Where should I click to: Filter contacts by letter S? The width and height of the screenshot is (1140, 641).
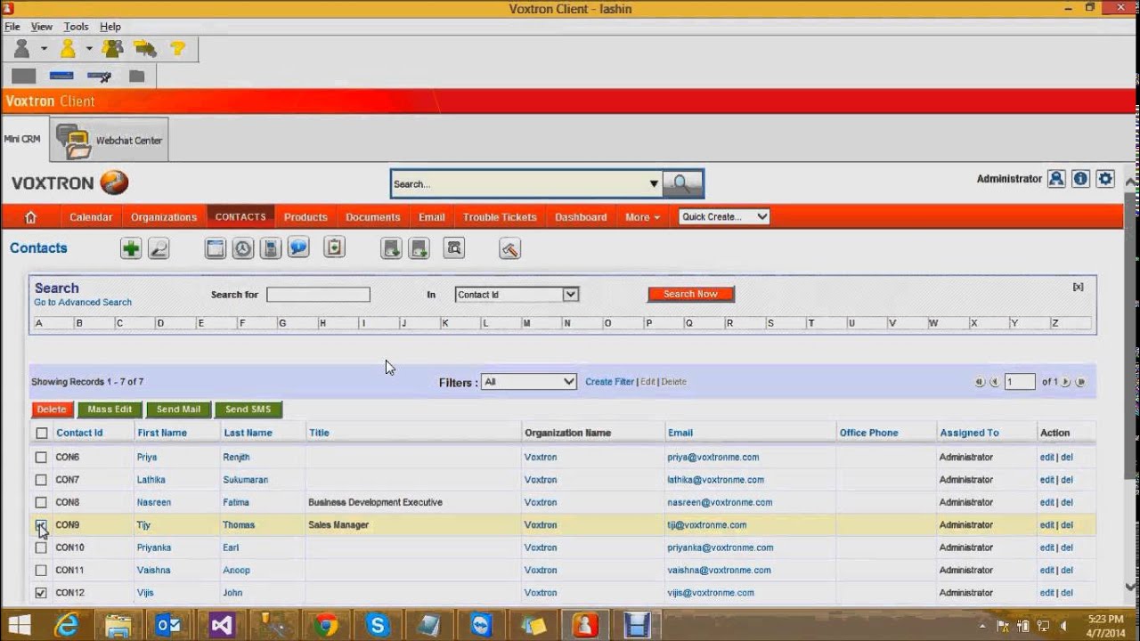coord(770,323)
